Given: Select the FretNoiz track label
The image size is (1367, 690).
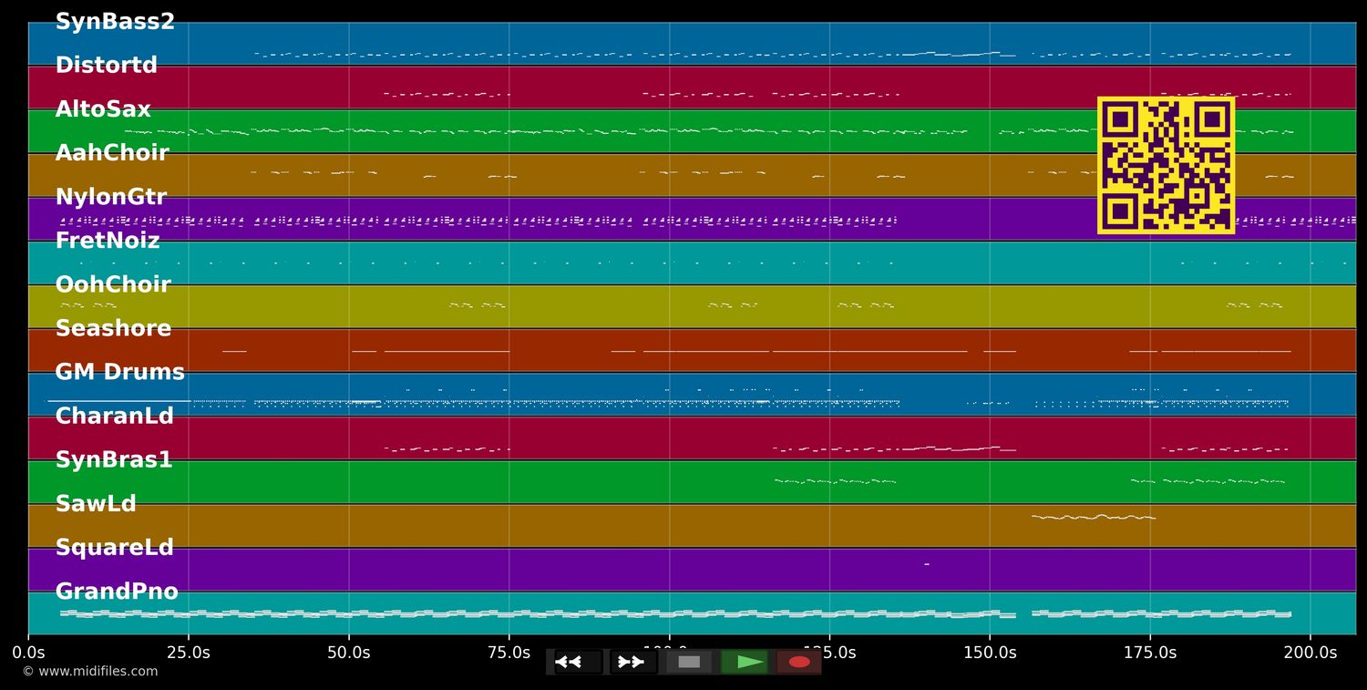Looking at the screenshot, I should coord(108,241).
